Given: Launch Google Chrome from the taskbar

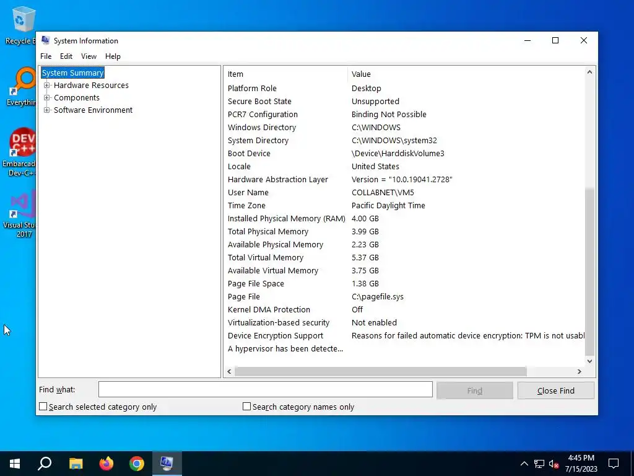Looking at the screenshot, I should click(137, 464).
